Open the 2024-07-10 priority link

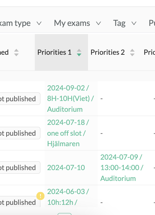(66, 167)
